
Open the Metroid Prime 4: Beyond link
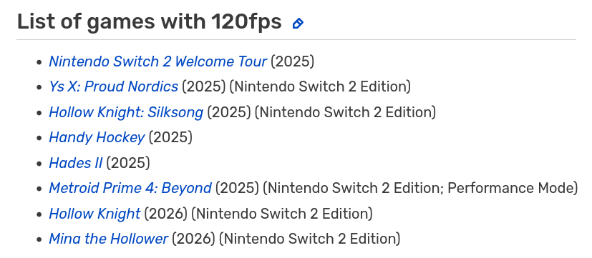click(x=130, y=188)
